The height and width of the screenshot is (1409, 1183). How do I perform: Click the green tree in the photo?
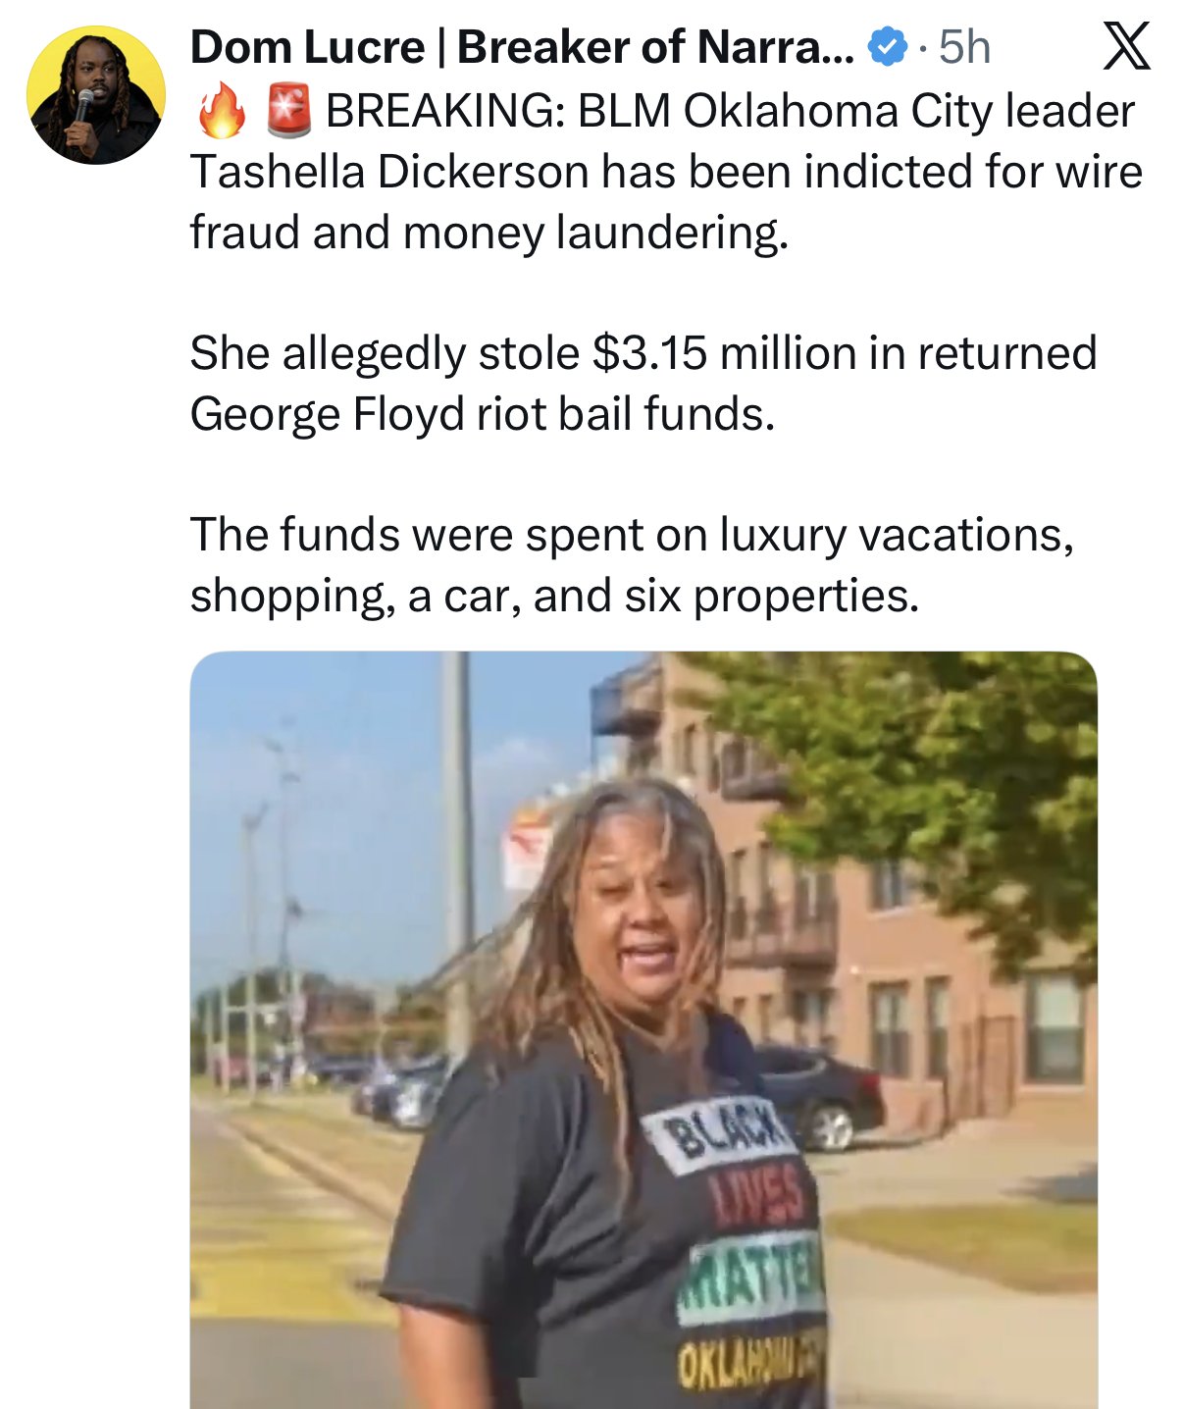932,775
